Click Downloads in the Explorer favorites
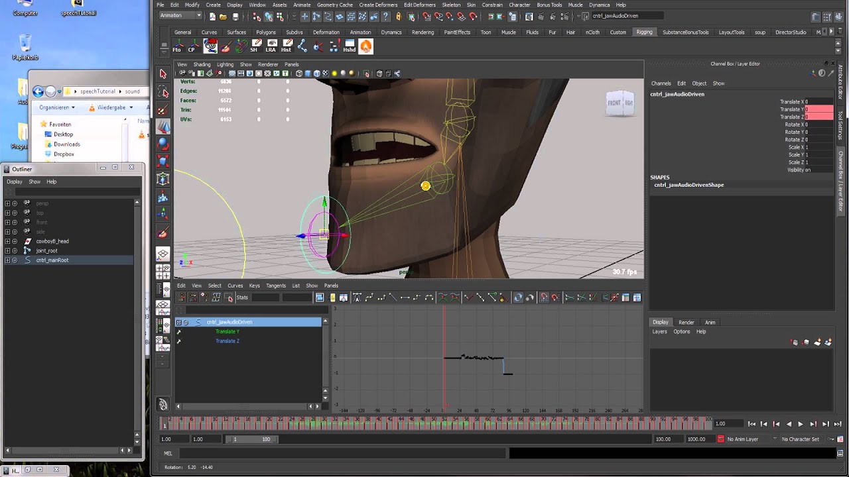Viewport: 849px width, 477px height. pos(67,144)
